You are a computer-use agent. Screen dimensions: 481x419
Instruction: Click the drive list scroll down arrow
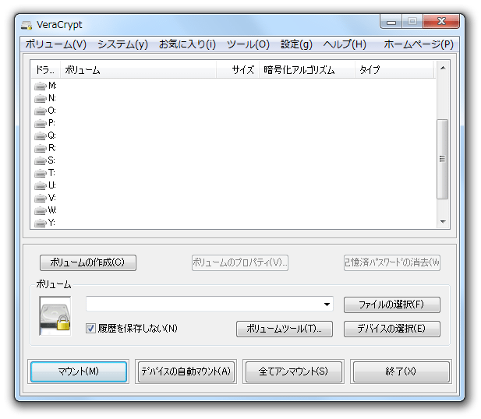tap(443, 222)
